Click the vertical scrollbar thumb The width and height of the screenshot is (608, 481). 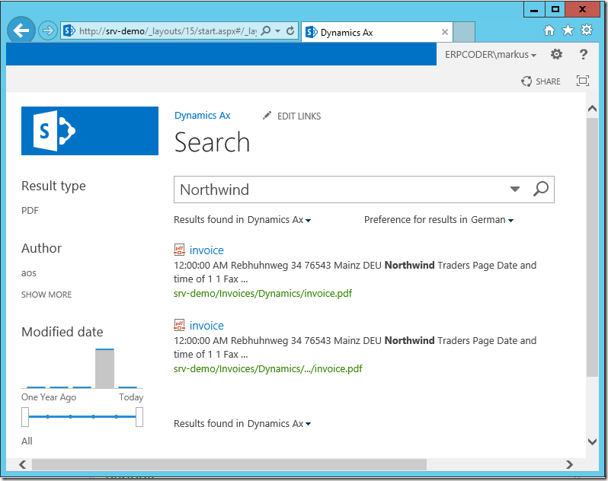(592, 247)
